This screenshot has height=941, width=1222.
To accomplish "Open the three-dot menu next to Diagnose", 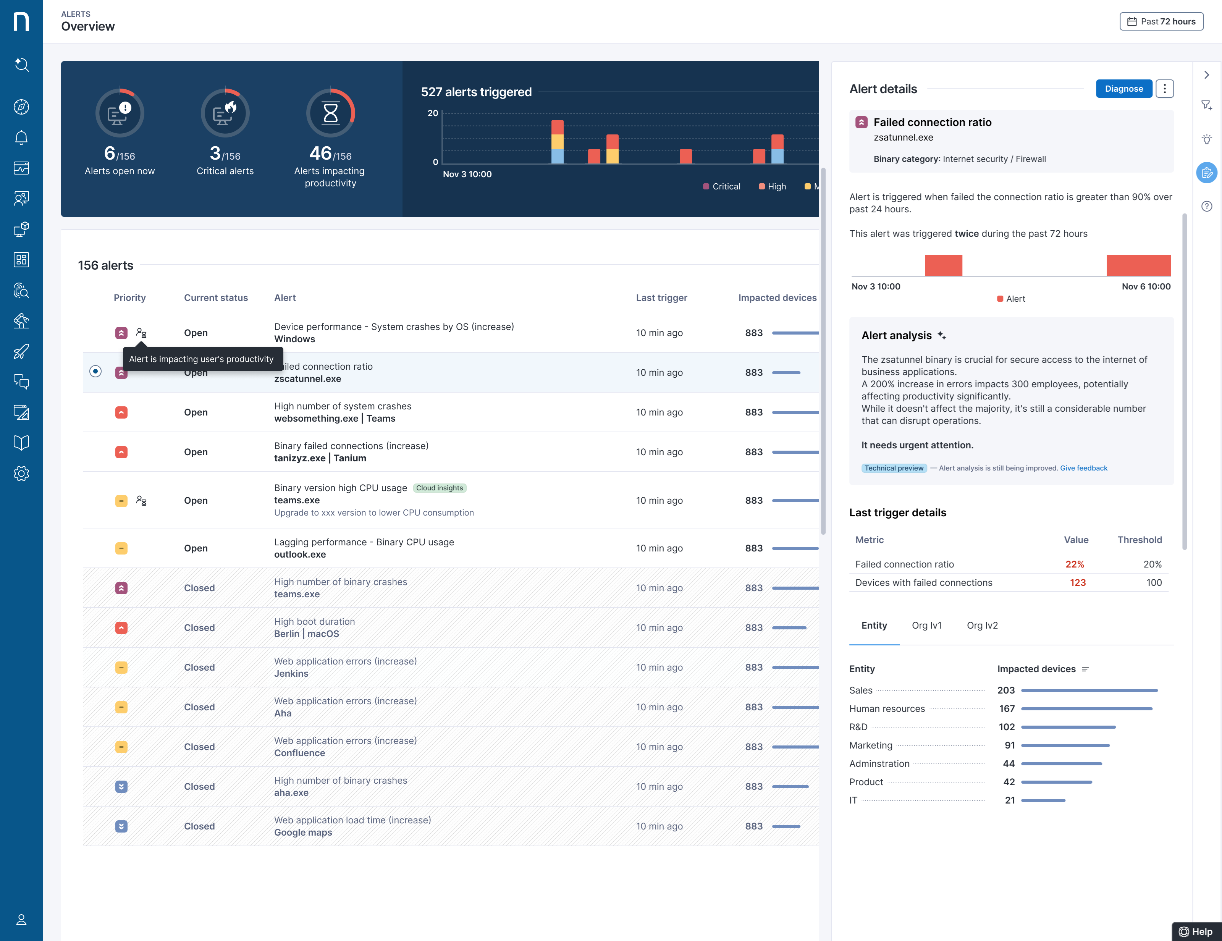I will pyautogui.click(x=1164, y=88).
